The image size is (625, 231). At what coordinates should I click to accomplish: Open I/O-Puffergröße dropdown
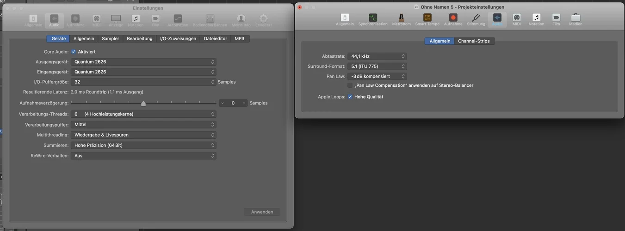coord(143,82)
